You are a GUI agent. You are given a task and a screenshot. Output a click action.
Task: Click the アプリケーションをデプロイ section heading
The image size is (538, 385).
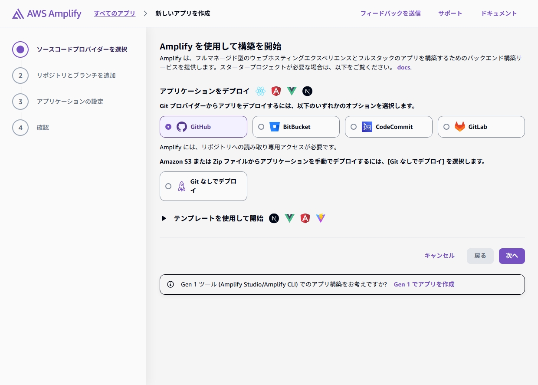pos(205,91)
